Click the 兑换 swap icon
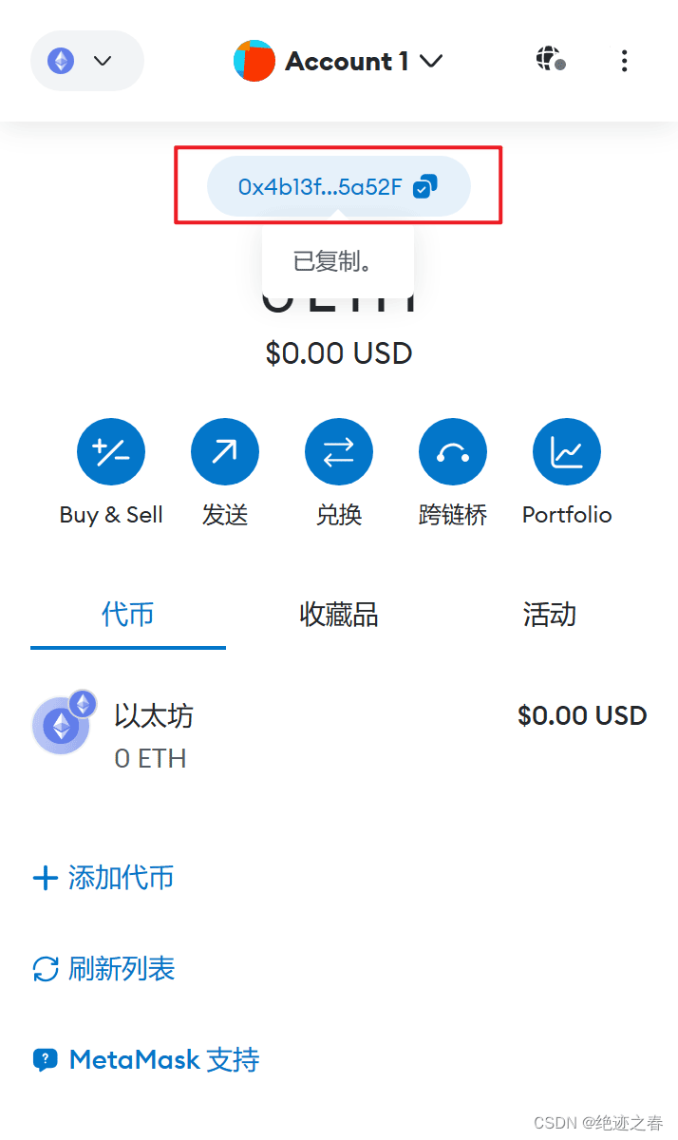 coord(339,451)
